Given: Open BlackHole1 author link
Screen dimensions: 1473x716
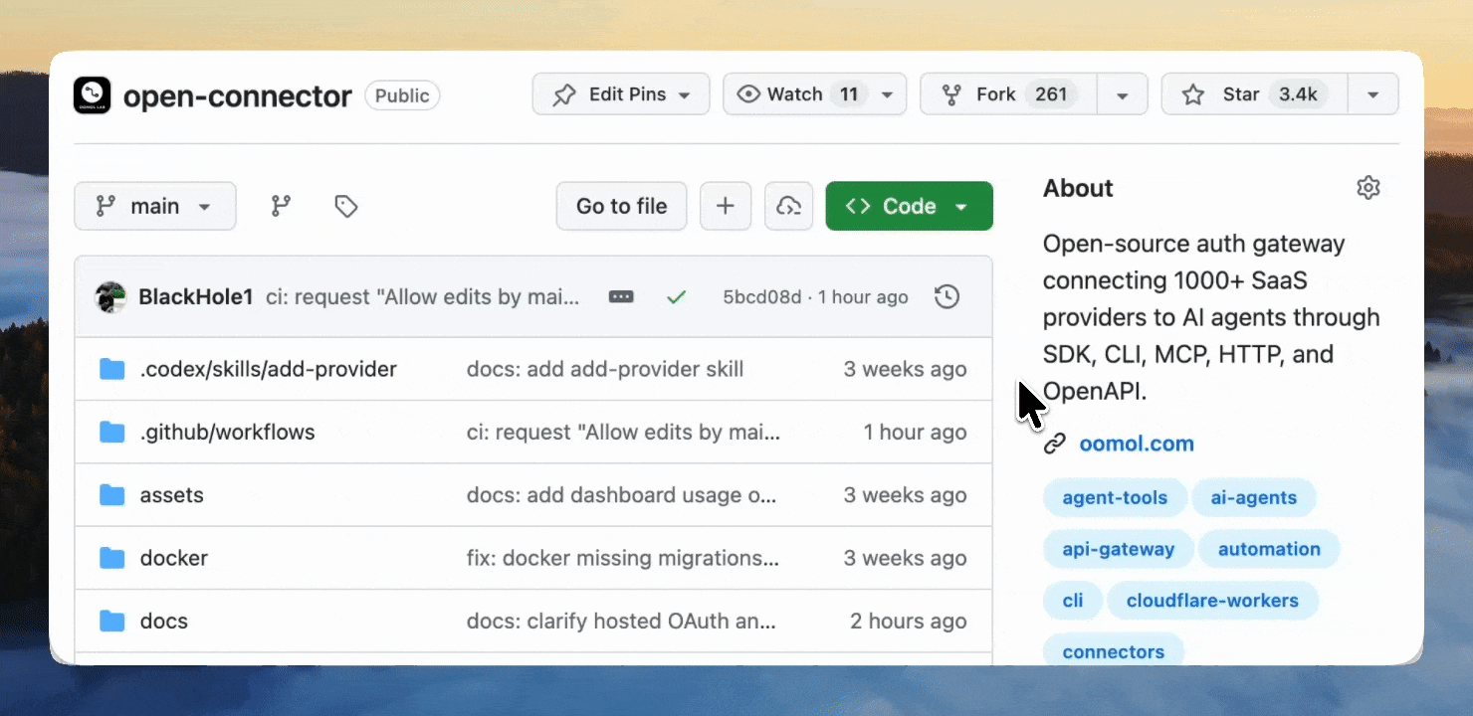Looking at the screenshot, I should [x=196, y=296].
